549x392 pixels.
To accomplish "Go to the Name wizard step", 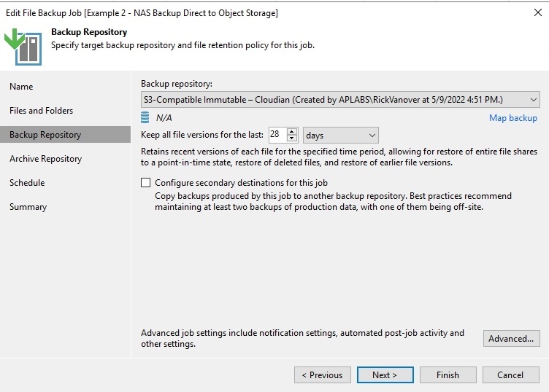I will tap(21, 87).
